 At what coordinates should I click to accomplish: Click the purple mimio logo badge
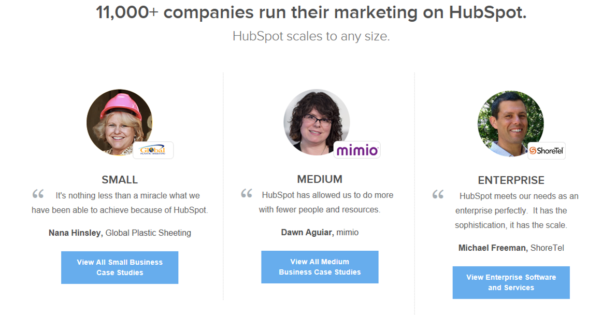[357, 150]
